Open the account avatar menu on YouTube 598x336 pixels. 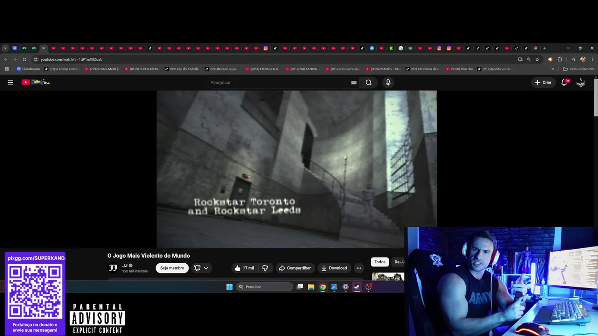click(581, 83)
